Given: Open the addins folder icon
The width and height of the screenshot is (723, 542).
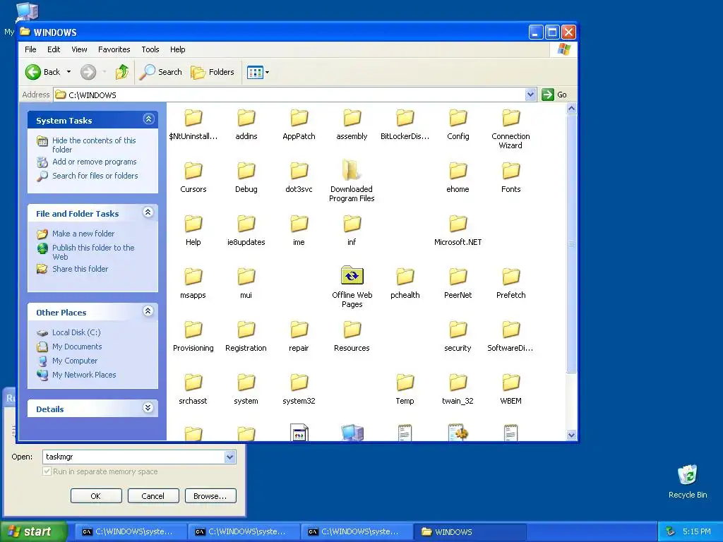Looking at the screenshot, I should 246,118.
